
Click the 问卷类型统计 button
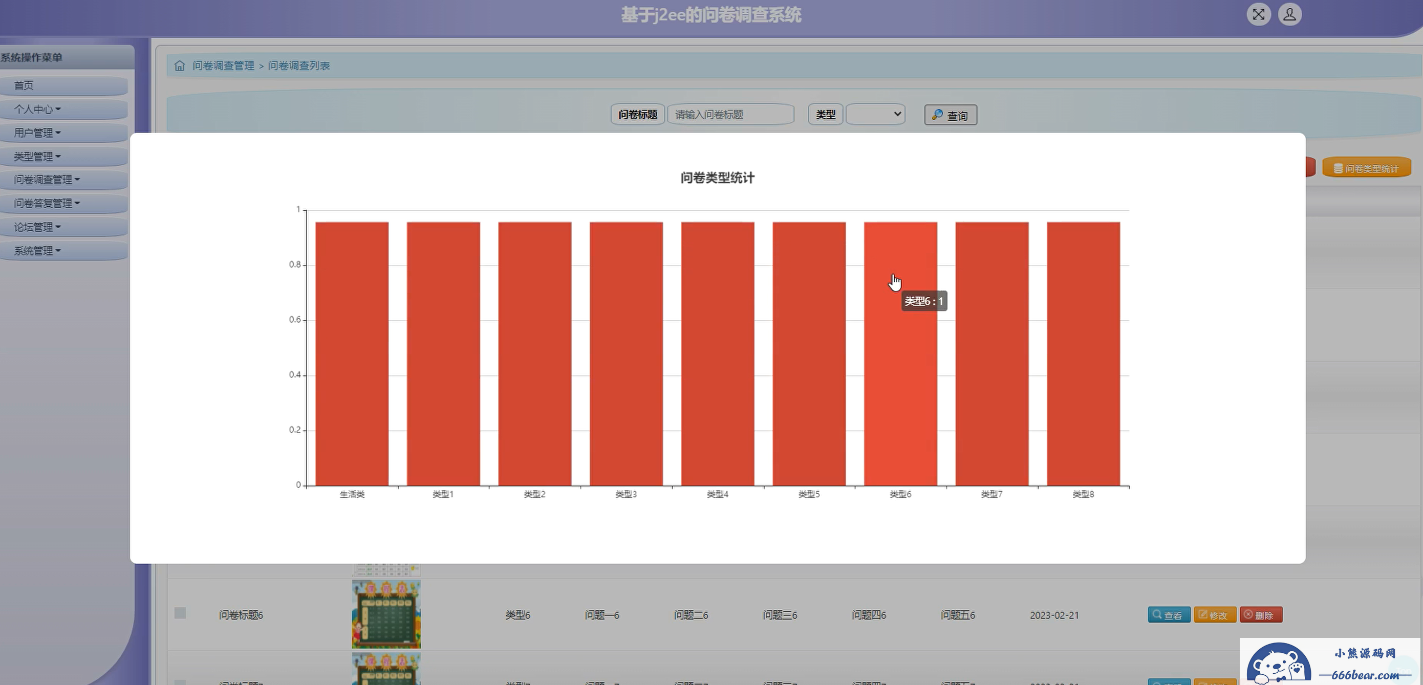(1366, 168)
